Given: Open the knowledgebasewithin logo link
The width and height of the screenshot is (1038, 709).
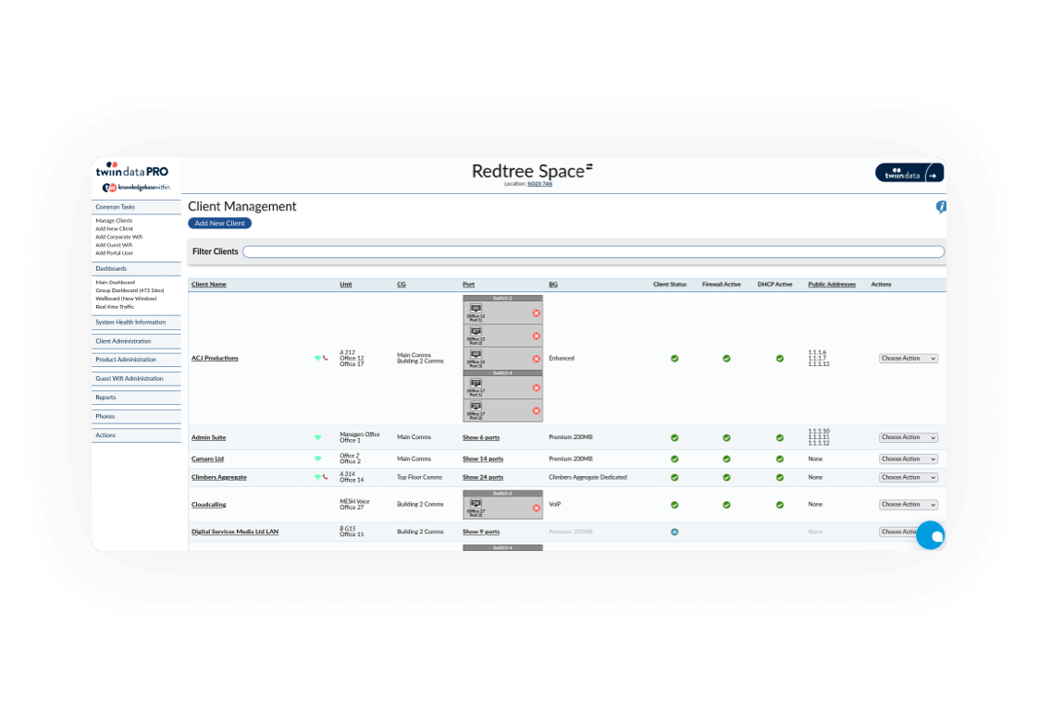Looking at the screenshot, I should [x=136, y=187].
